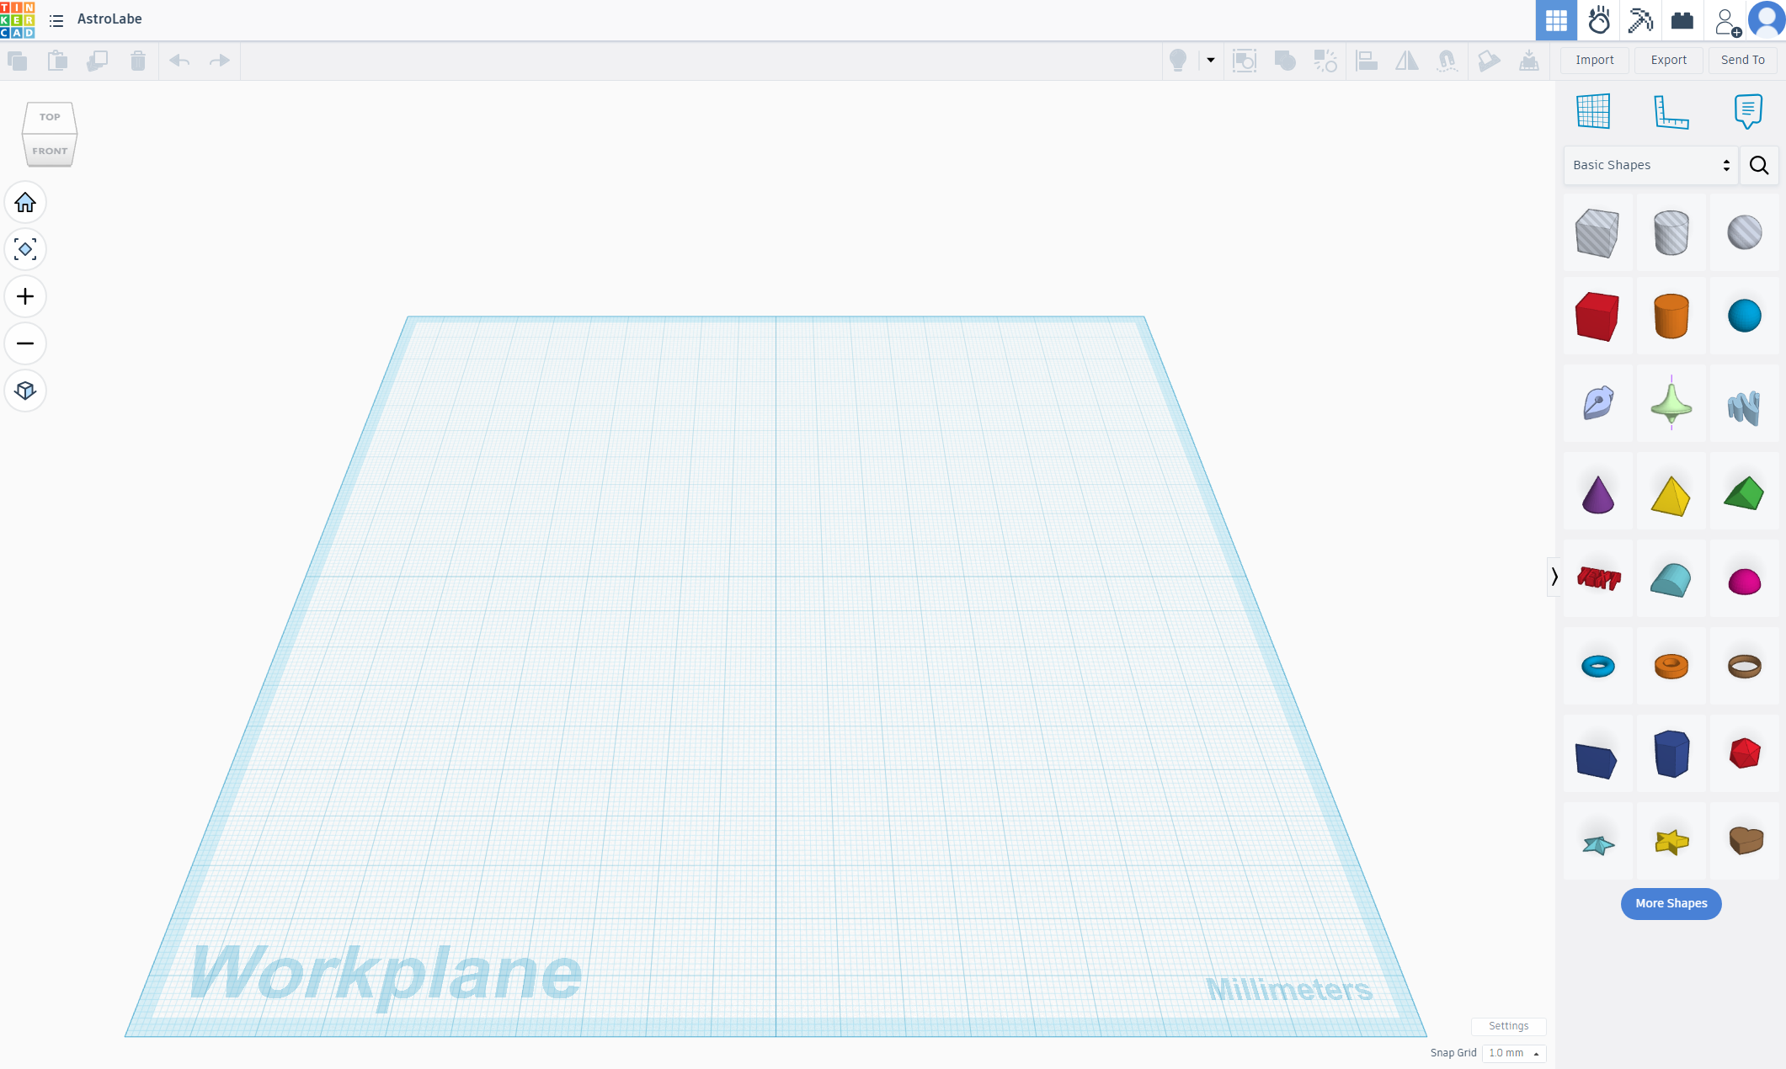Switch to Blocks pickaxe mode

[1640, 20]
